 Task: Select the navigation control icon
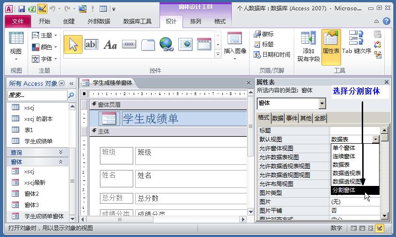click(x=204, y=44)
